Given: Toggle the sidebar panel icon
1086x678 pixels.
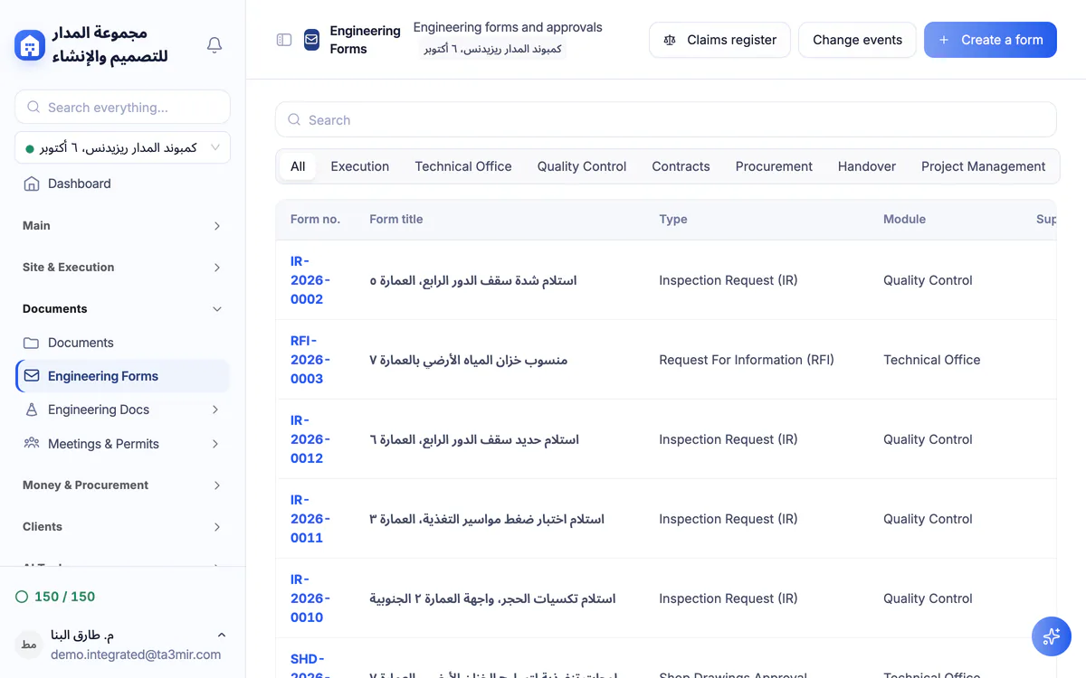Looking at the screenshot, I should [284, 40].
